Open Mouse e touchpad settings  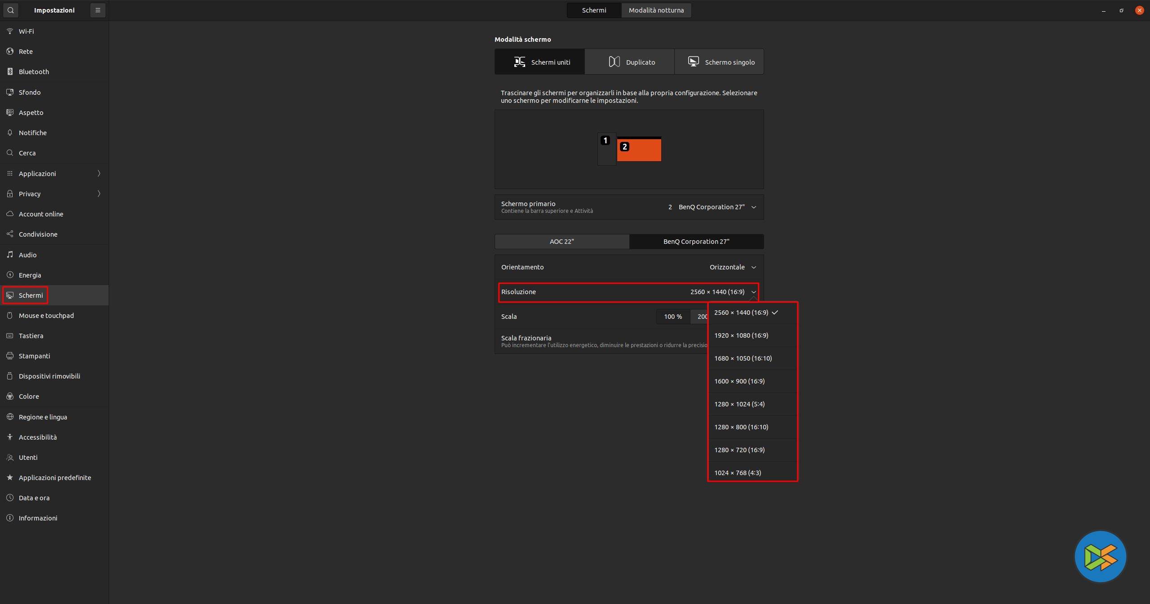(46, 315)
